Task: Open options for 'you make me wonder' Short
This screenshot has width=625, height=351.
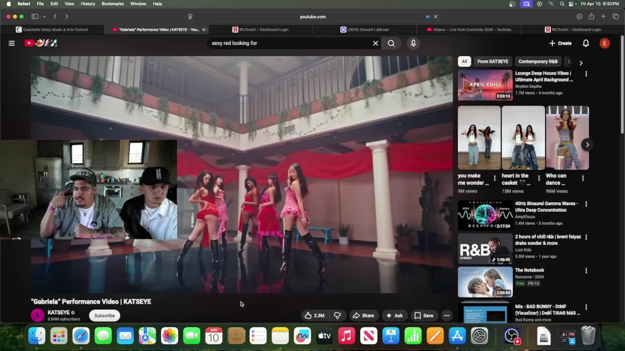Action: point(495,178)
